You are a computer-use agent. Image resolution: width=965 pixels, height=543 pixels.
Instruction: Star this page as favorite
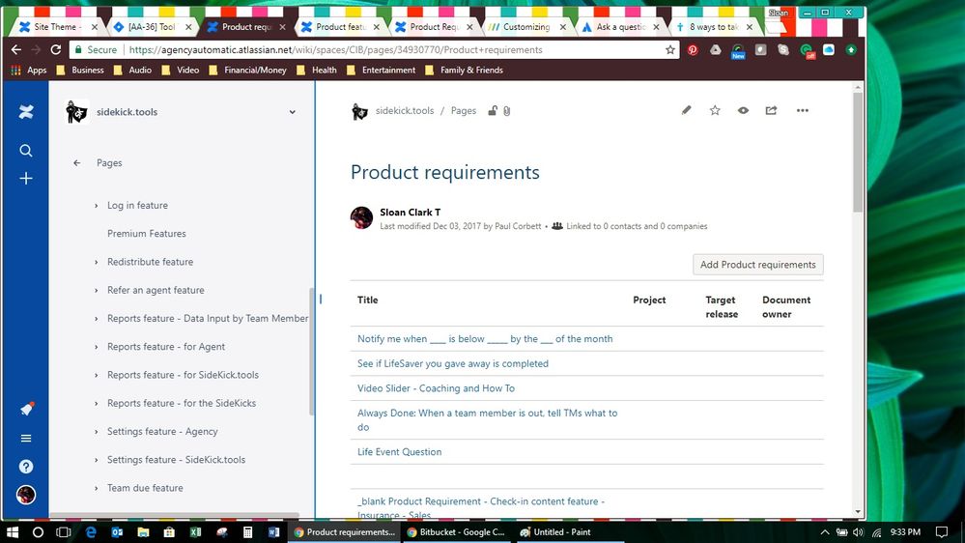715,110
